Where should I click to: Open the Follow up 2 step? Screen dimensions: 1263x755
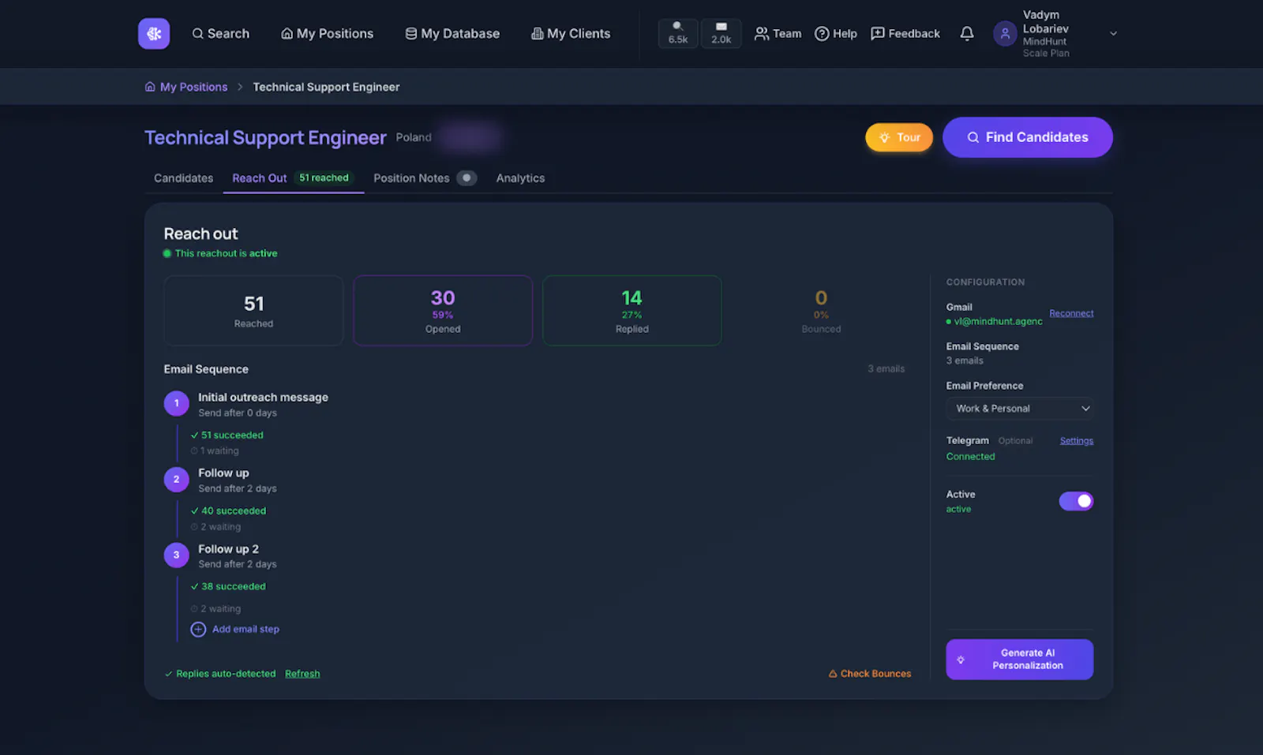[228, 549]
